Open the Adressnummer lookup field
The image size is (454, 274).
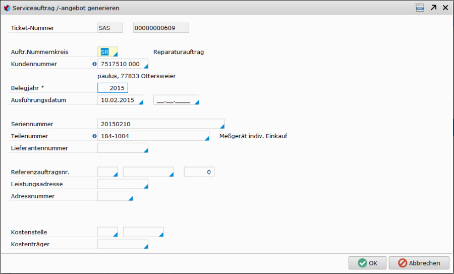point(115,196)
